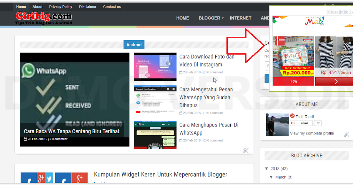The width and height of the screenshot is (353, 185).
Task: Click the About Me widget wrench icon
Action: click(x=346, y=134)
